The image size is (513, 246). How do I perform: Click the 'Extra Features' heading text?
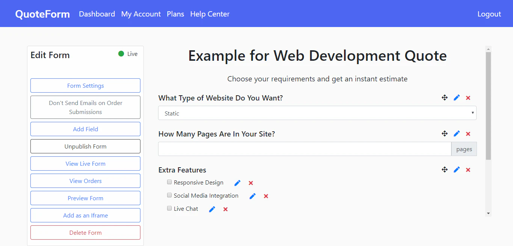click(182, 170)
